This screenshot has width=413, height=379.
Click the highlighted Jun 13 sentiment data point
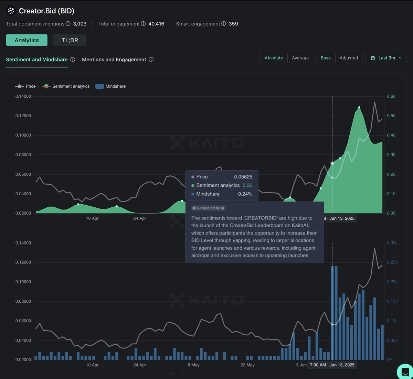point(332,164)
